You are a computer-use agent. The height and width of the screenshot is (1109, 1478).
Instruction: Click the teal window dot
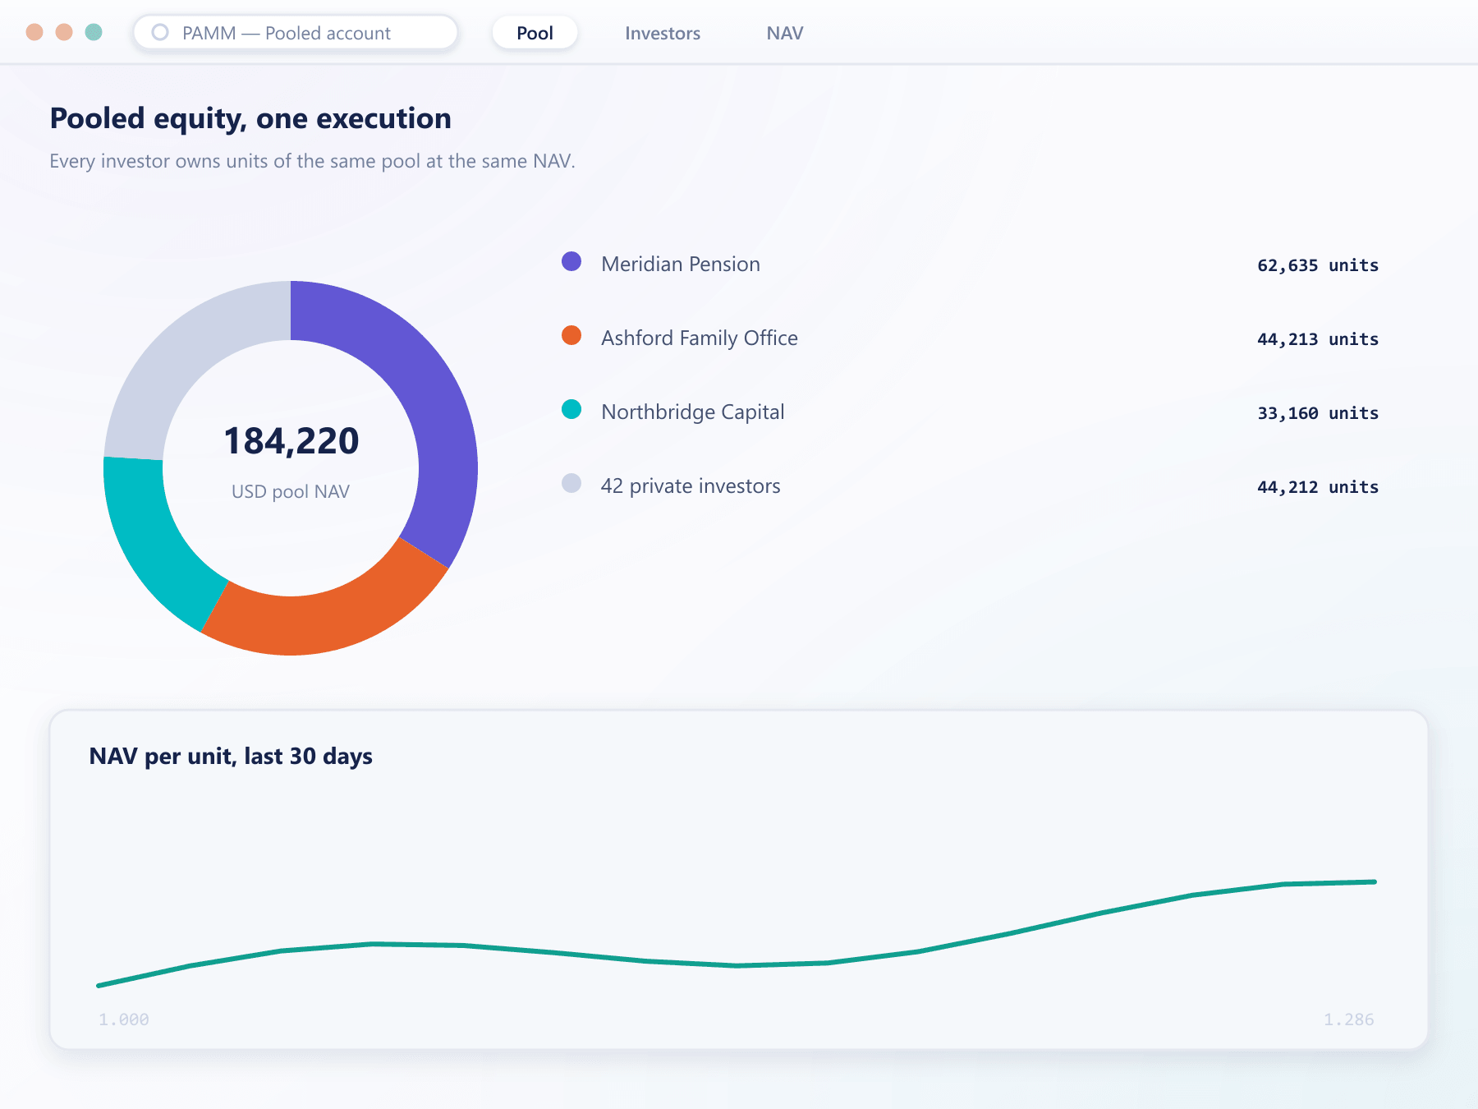pyautogui.click(x=94, y=32)
